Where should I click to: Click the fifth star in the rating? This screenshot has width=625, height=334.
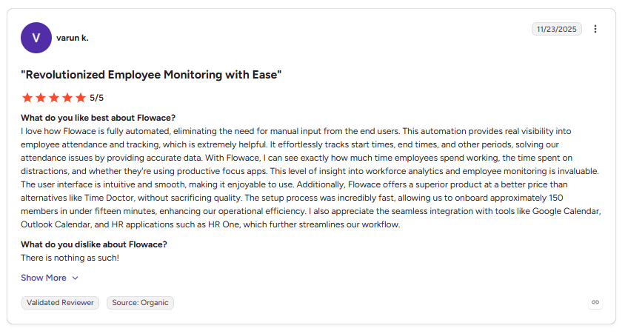pos(81,98)
